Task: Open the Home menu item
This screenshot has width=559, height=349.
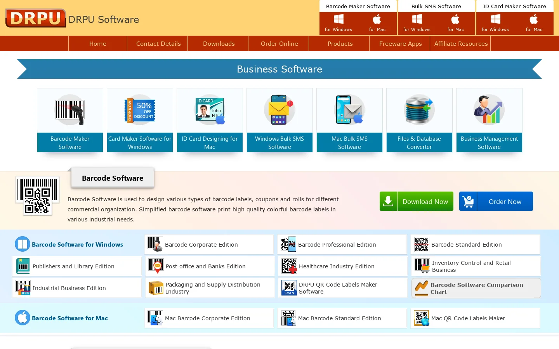Action: pyautogui.click(x=98, y=43)
